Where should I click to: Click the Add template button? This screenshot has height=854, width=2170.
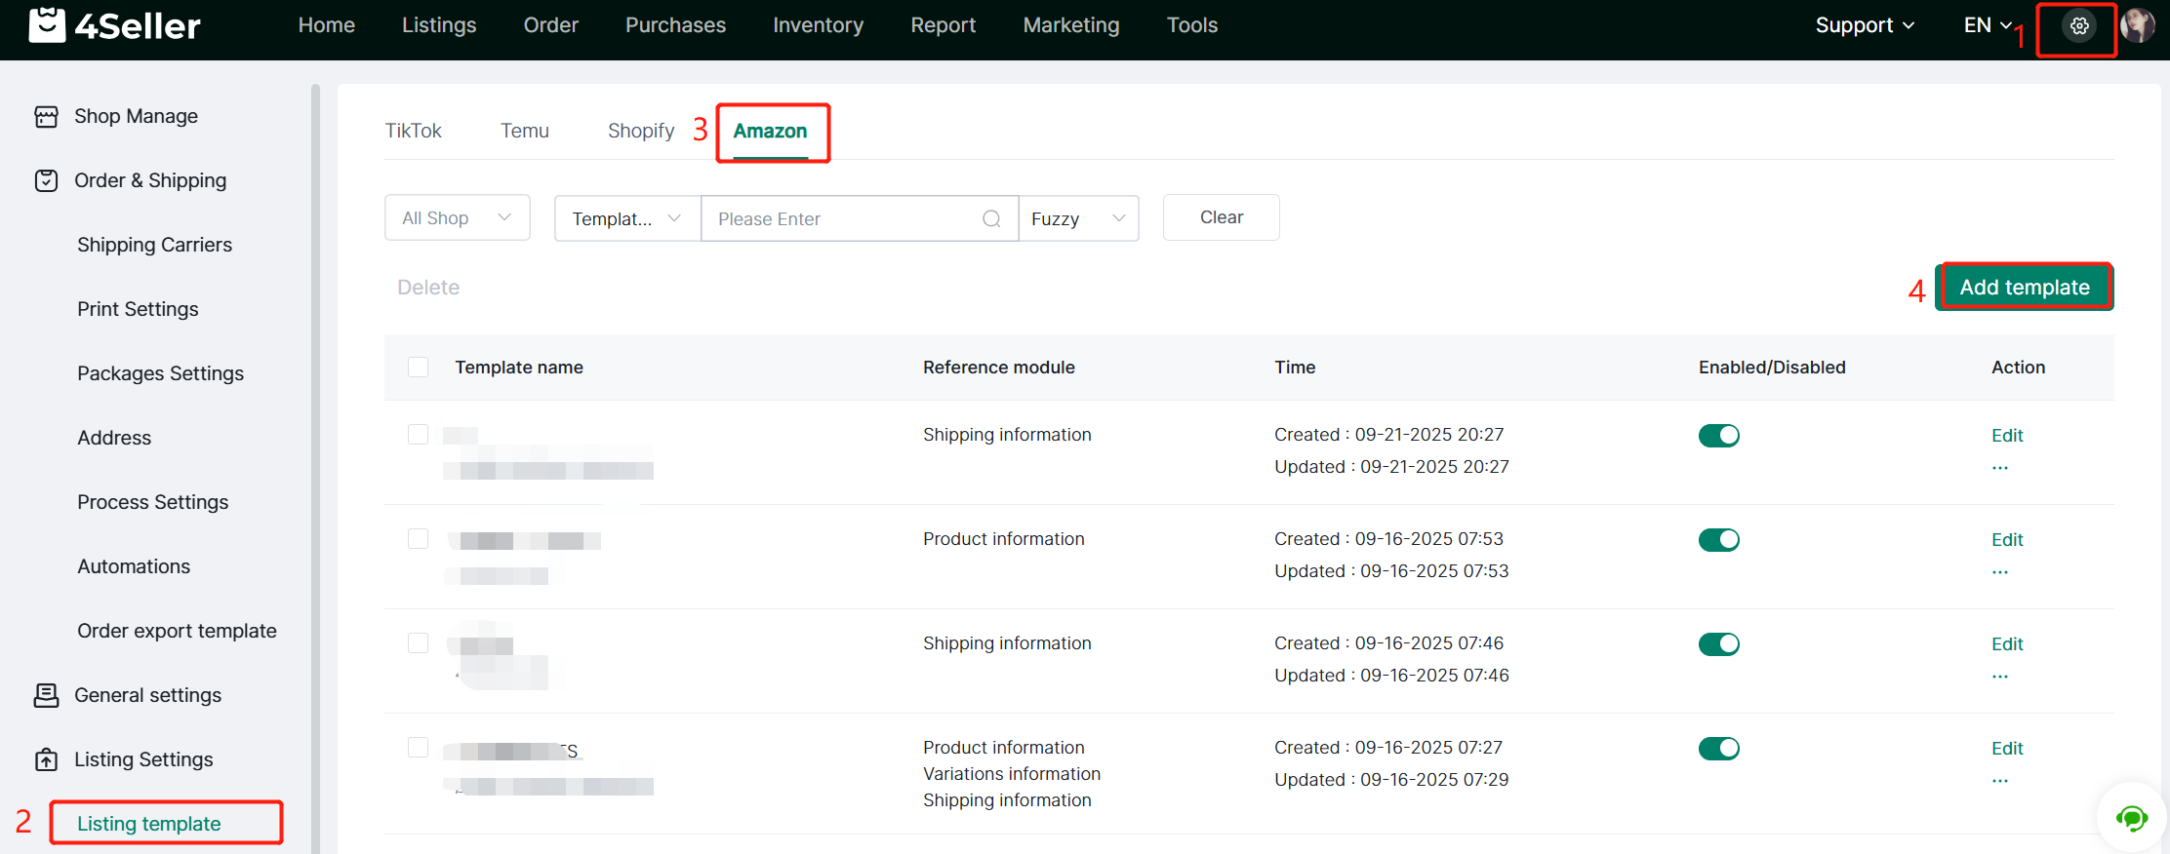point(2025,288)
